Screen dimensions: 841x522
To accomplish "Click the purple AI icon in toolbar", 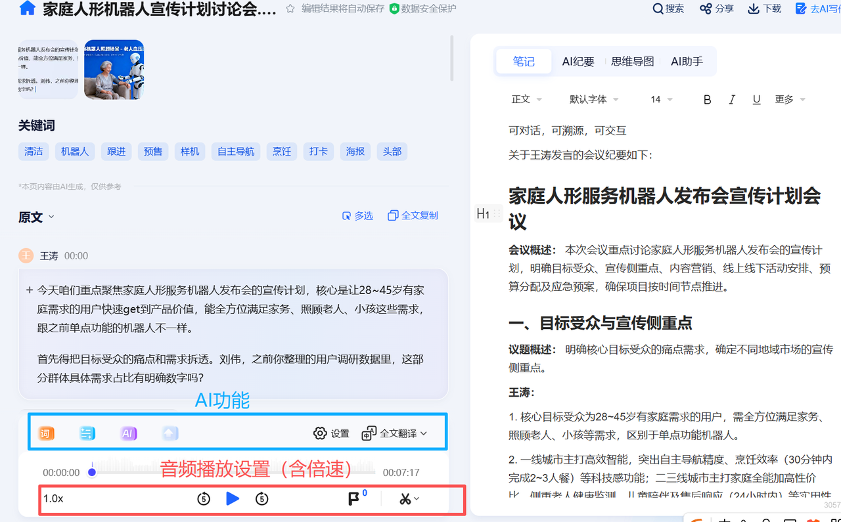I will coord(129,433).
